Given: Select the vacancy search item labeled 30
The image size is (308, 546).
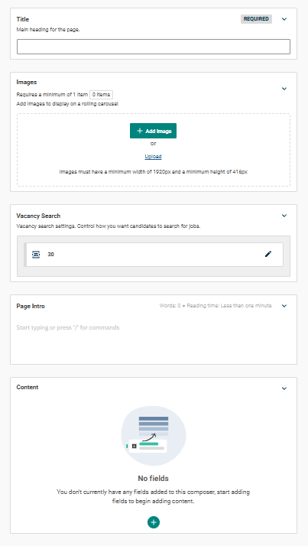Looking at the screenshot, I should [154, 255].
